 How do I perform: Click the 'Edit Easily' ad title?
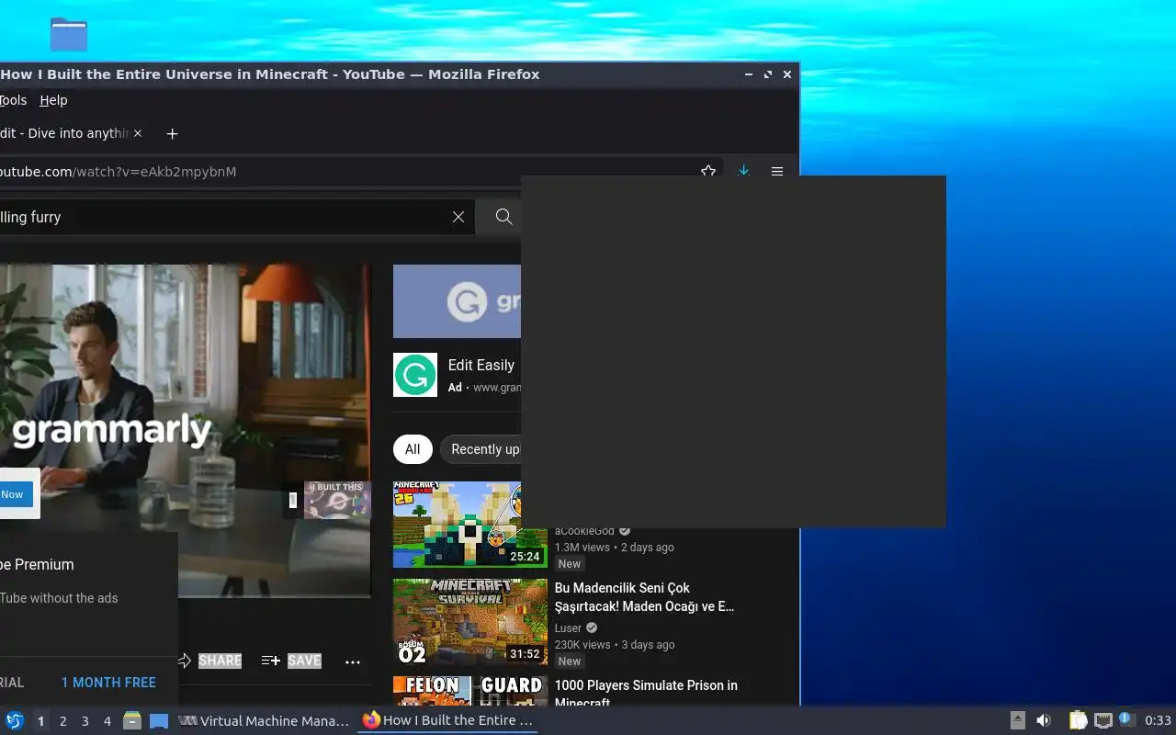pos(481,365)
